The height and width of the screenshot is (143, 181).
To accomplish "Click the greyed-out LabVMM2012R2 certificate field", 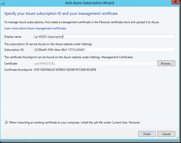I will click(94, 63).
